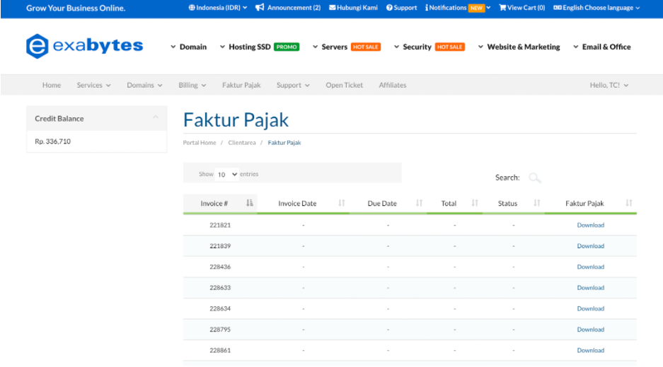
Task: Download Faktur Pajak for invoice 221839
Action: pos(591,246)
